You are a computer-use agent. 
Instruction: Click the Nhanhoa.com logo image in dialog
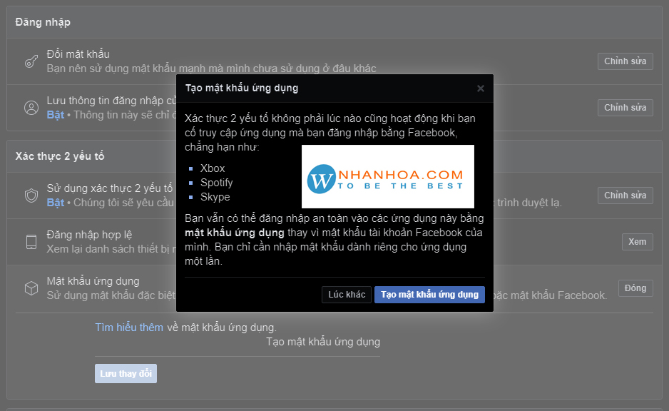coord(388,176)
